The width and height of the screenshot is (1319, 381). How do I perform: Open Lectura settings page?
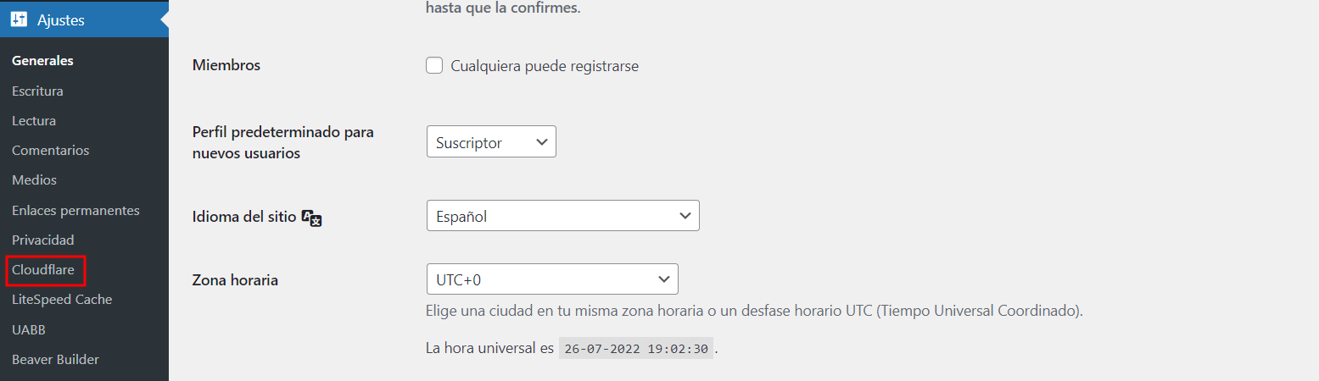click(x=34, y=120)
